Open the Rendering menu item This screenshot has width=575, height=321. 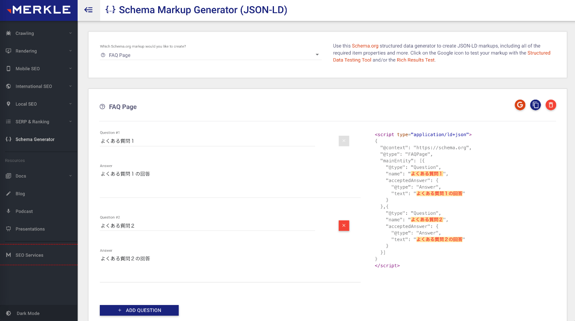[x=39, y=51]
